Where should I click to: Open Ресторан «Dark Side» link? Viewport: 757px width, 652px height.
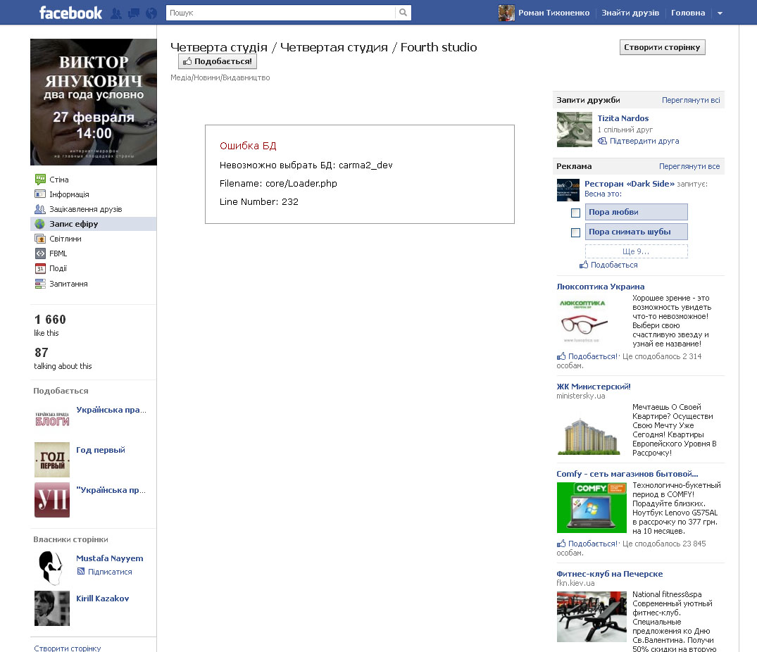(630, 184)
